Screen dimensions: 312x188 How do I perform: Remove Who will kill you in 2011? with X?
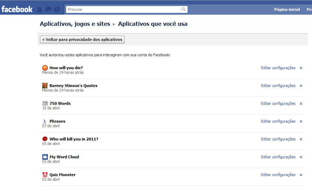click(301, 139)
